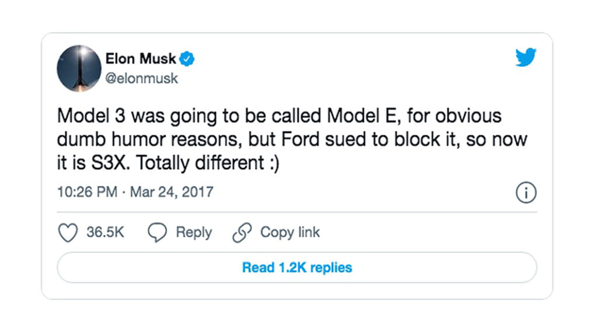Click the word Ford in the tweet
Image resolution: width=598 pixels, height=336 pixels.
pyautogui.click(x=300, y=139)
